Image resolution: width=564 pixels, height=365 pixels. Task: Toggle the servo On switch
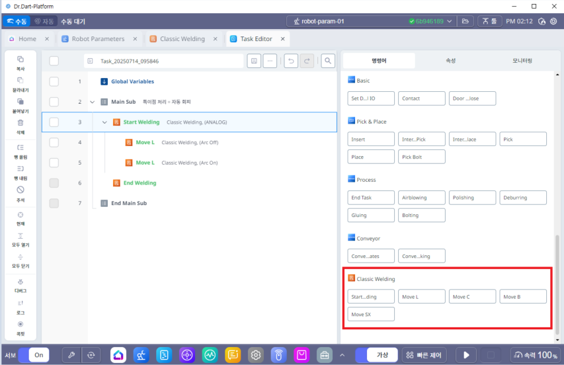(x=34, y=355)
